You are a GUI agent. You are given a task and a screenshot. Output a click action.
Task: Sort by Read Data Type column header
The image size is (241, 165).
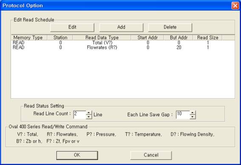pos(102,38)
